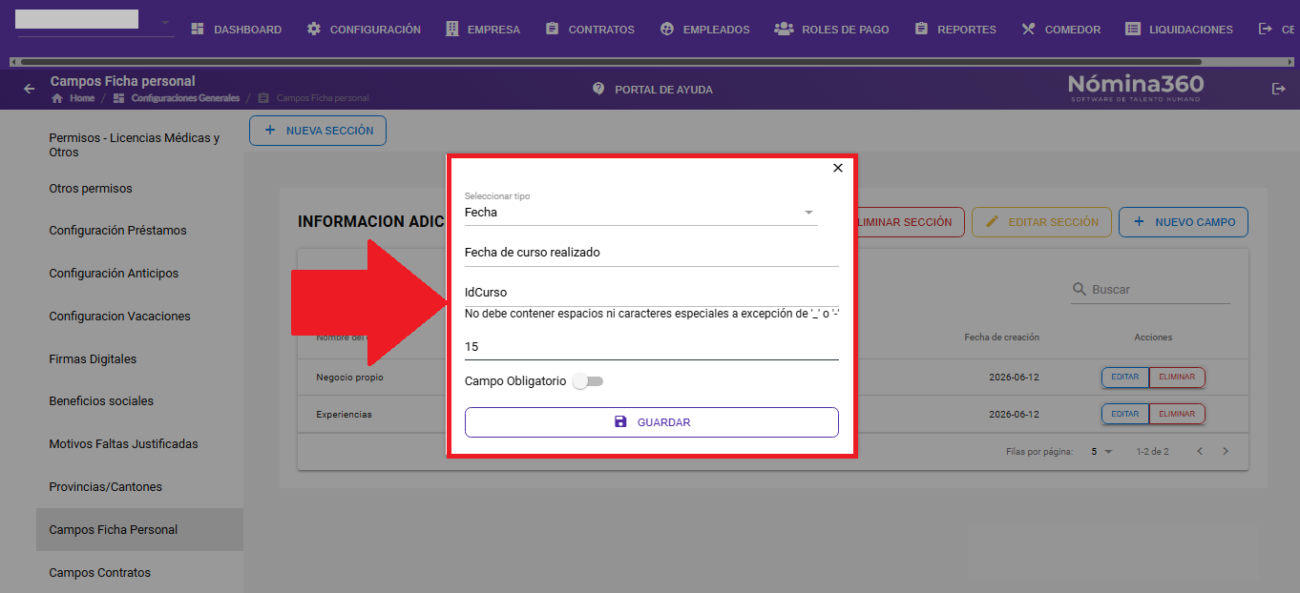Screen dimensions: 1300x593
Task: Open the PORTAL DE AYUDA link
Action: 653,89
